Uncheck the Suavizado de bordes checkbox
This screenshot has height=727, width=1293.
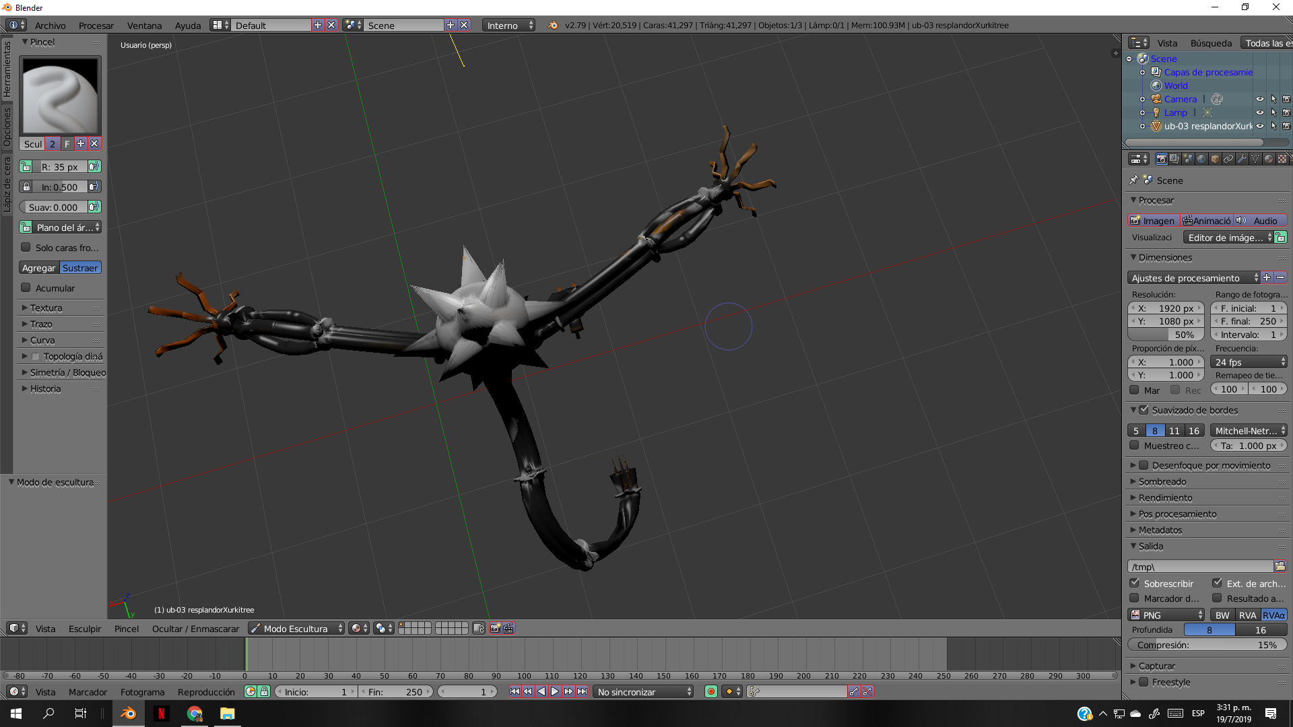pyautogui.click(x=1146, y=409)
